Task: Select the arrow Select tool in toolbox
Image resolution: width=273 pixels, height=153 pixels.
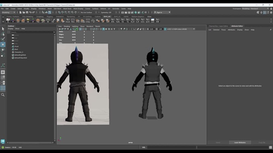Action: (x=3, y=29)
